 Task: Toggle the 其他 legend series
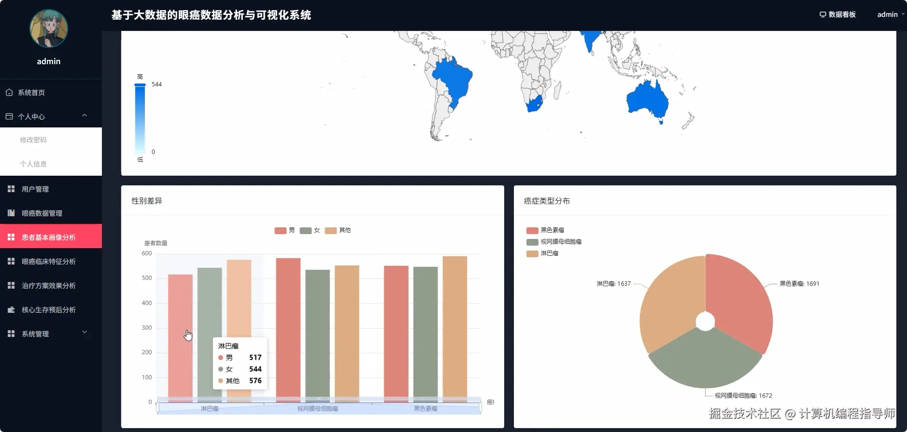click(338, 230)
